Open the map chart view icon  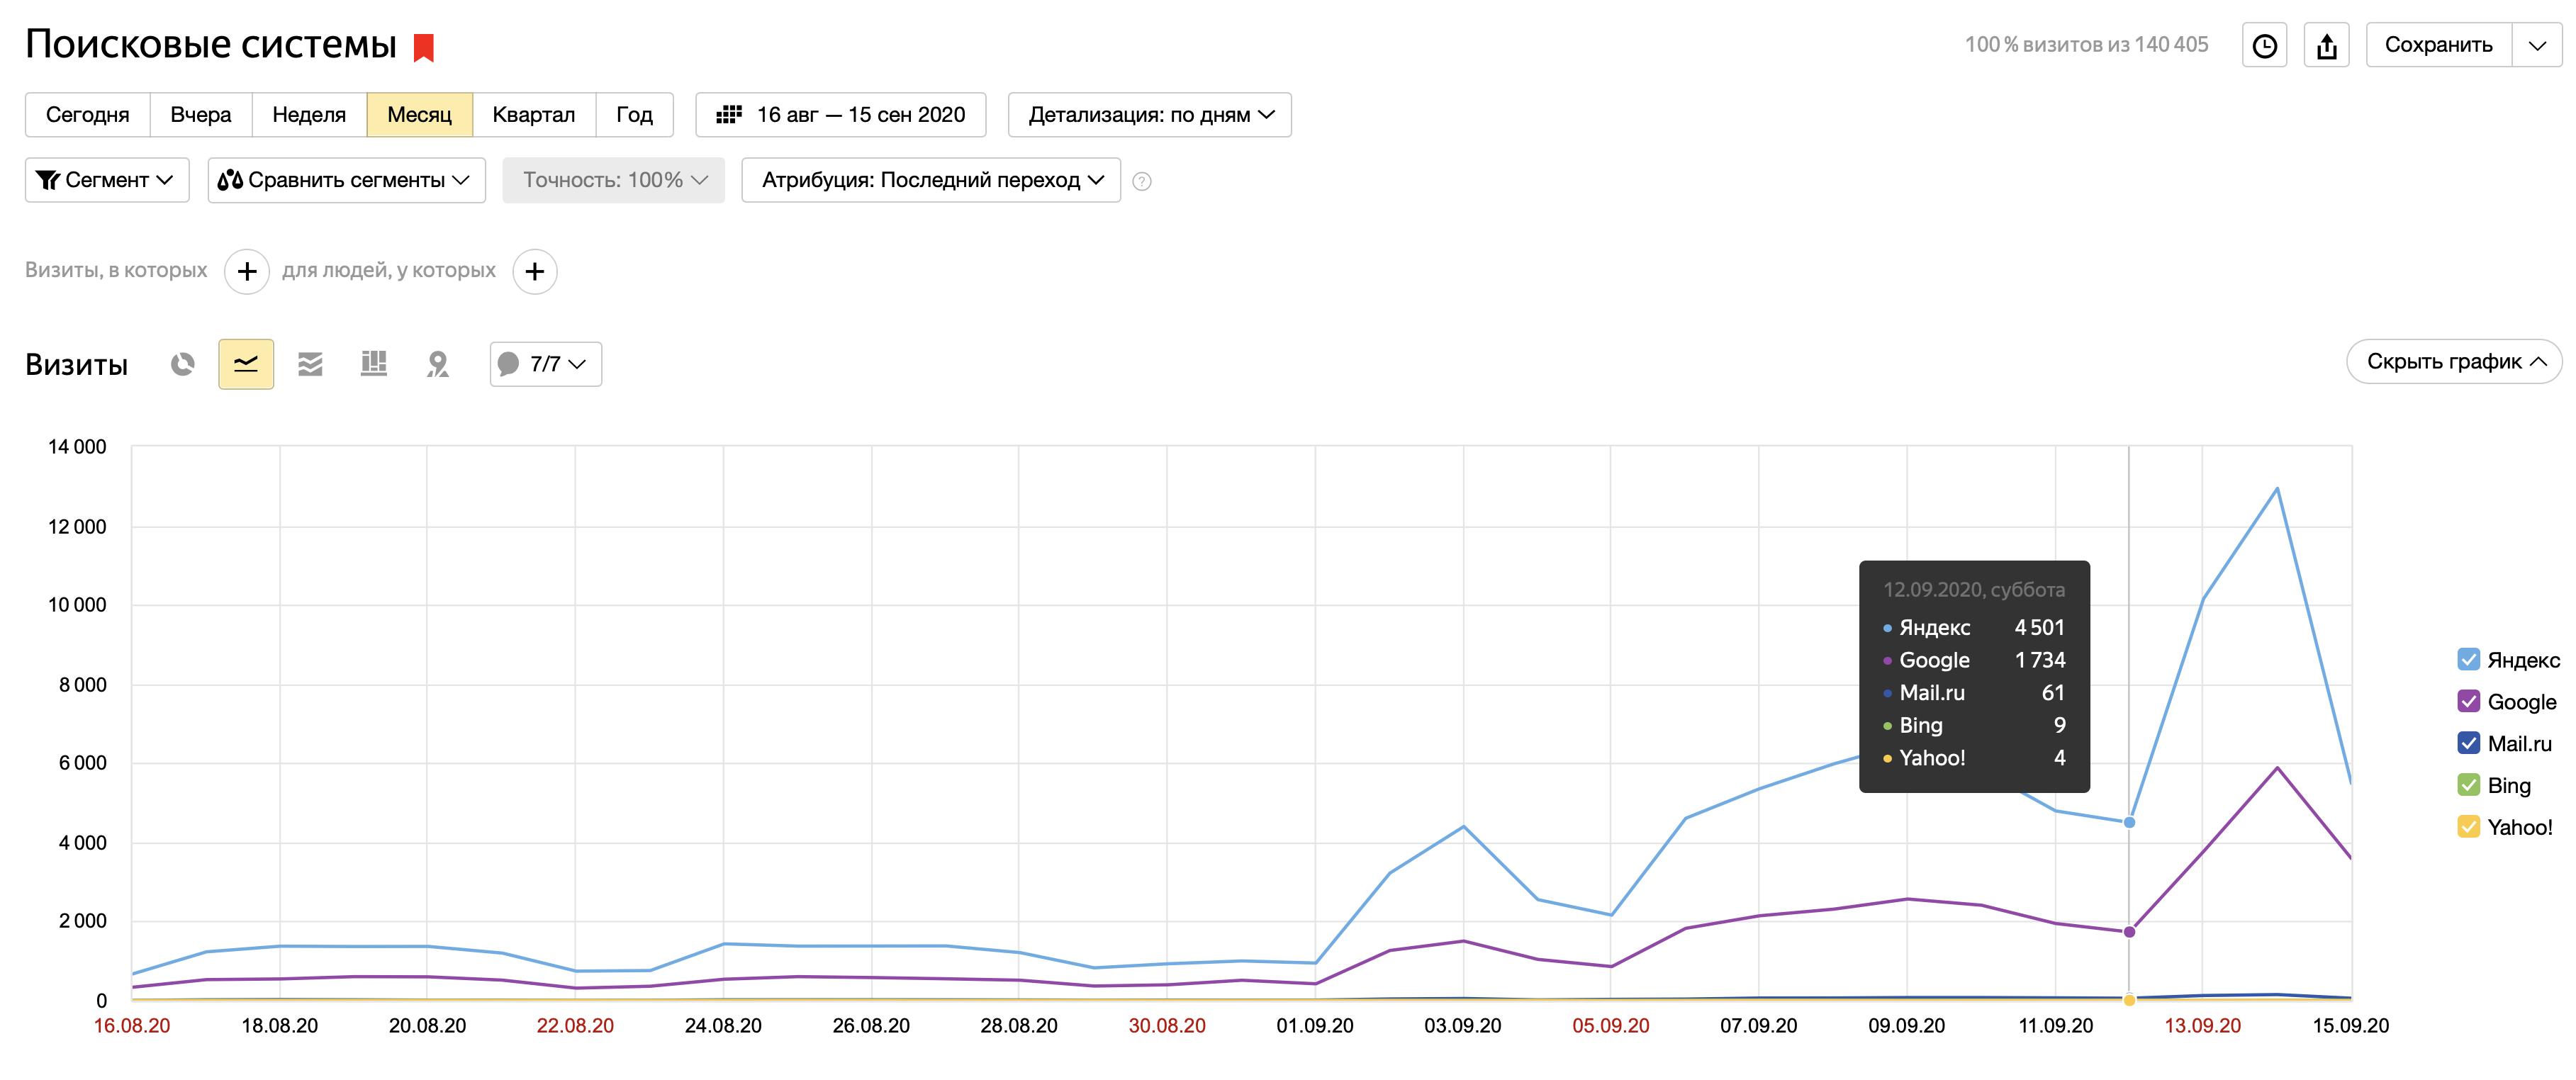(x=437, y=364)
